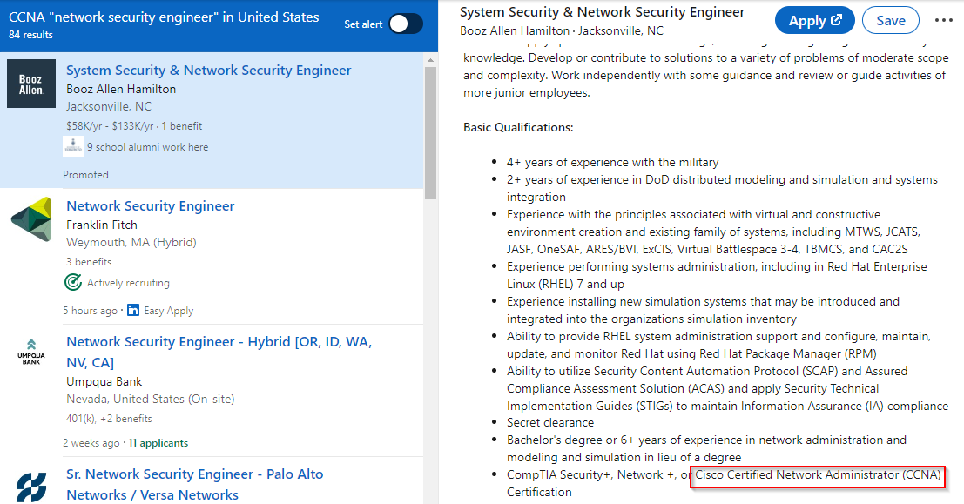Open Franklin Fitch Network Security Engineer job
964x504 pixels.
tap(150, 206)
